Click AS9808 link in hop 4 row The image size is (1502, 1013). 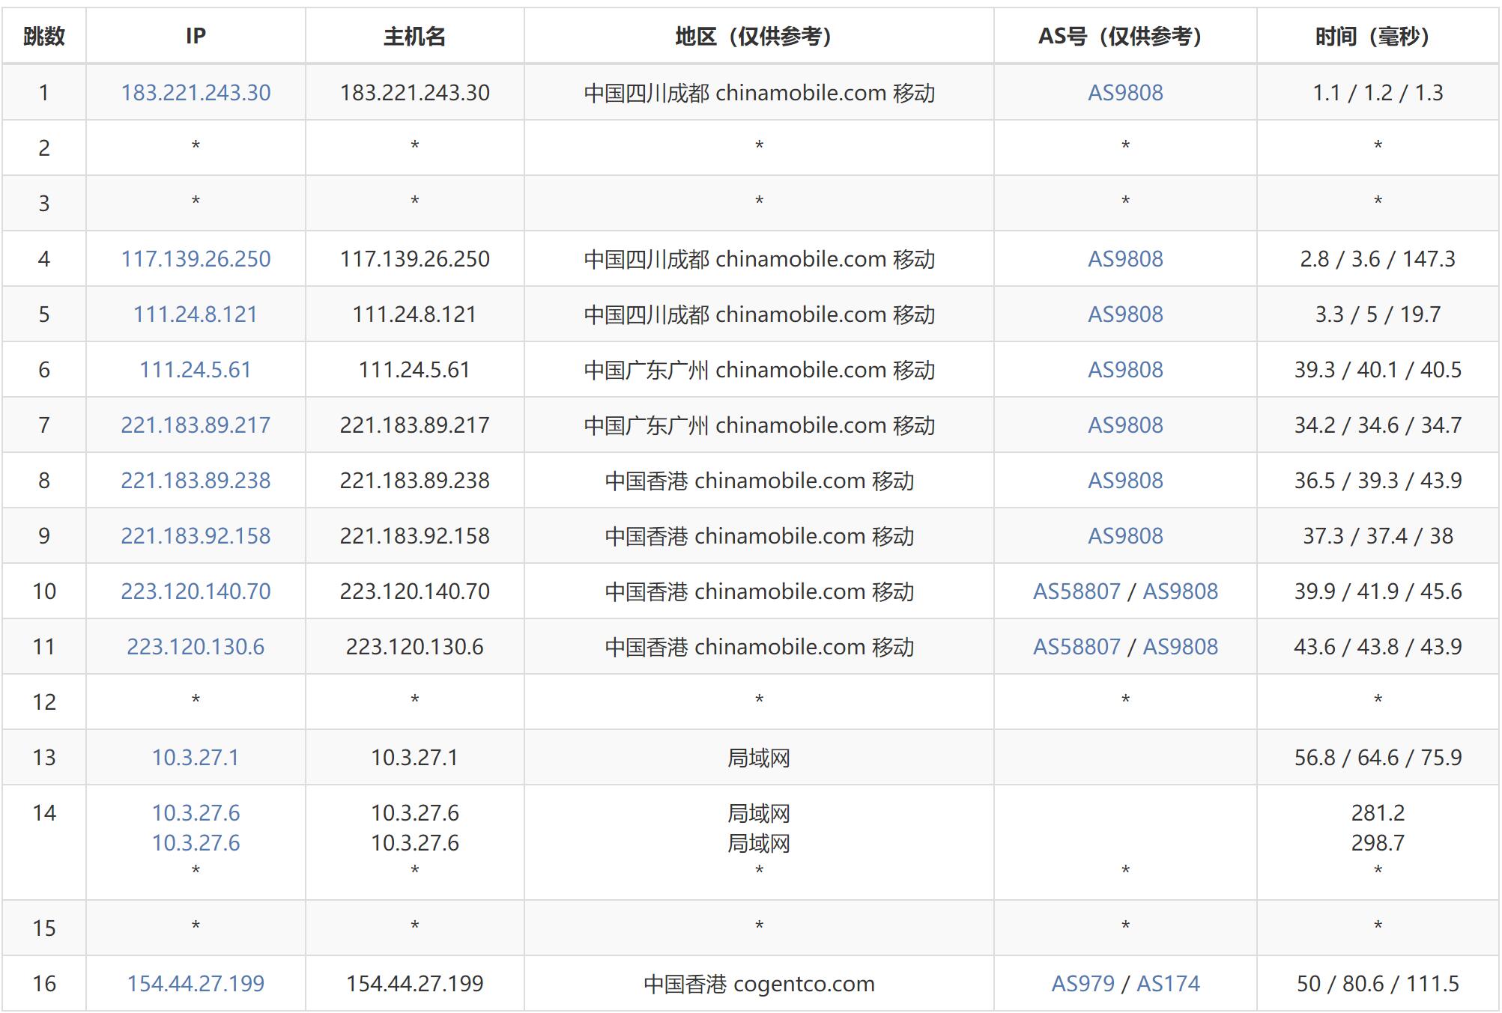point(1125,259)
